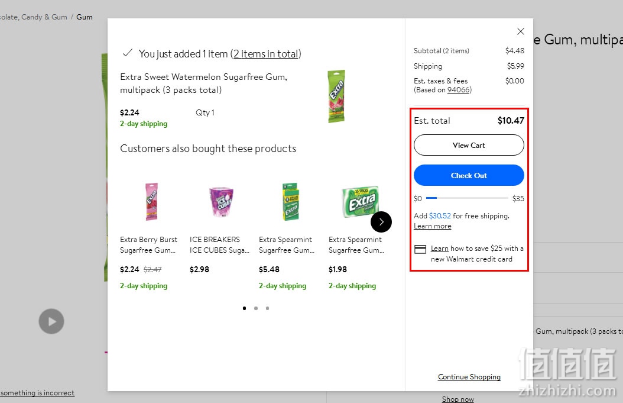This screenshot has width=623, height=403.
Task: Click the next arrow in the product carousel
Action: pos(381,222)
